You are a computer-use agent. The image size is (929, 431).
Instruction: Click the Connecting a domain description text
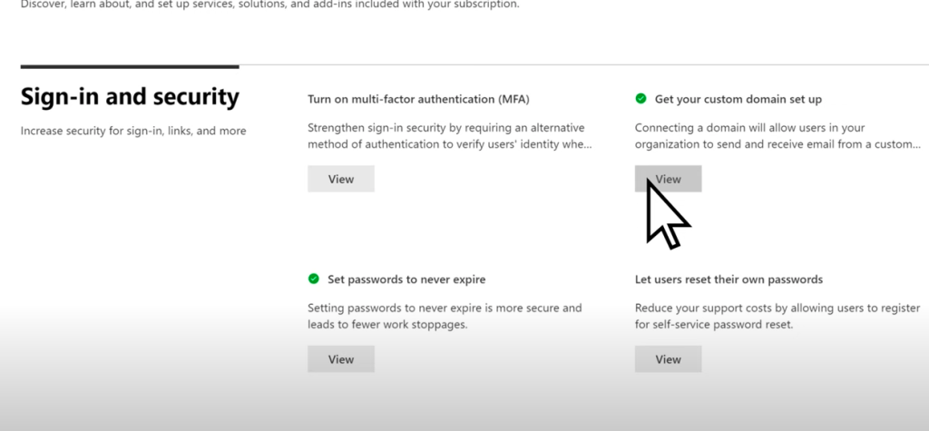[x=777, y=136]
